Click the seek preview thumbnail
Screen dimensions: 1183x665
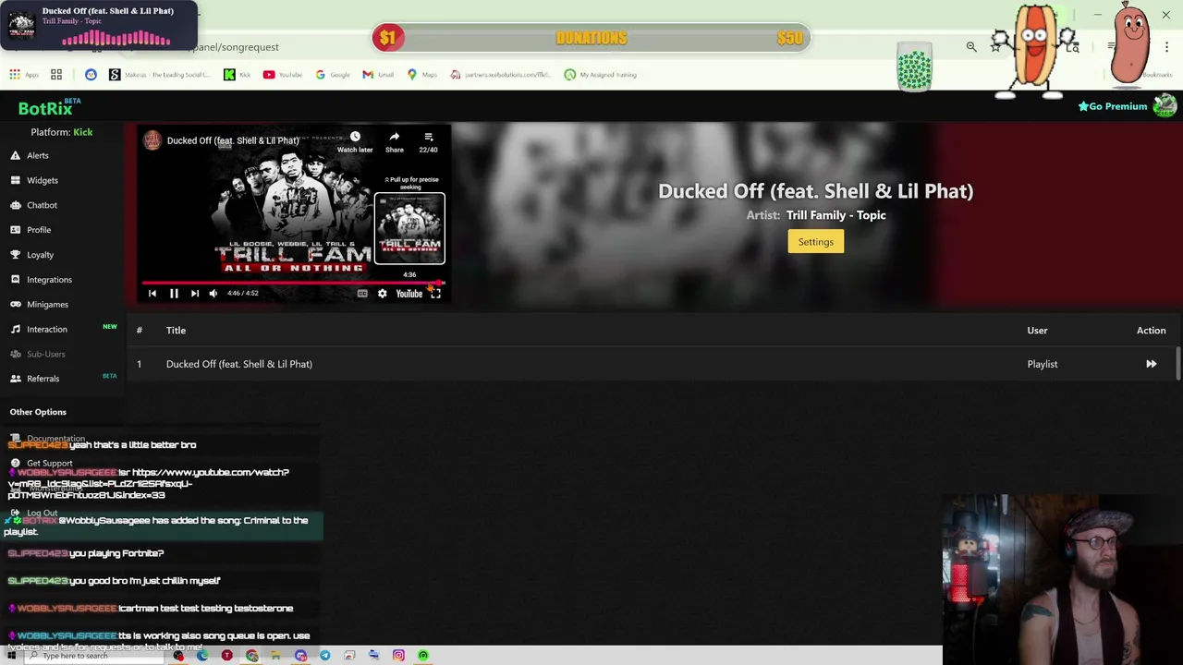click(409, 229)
